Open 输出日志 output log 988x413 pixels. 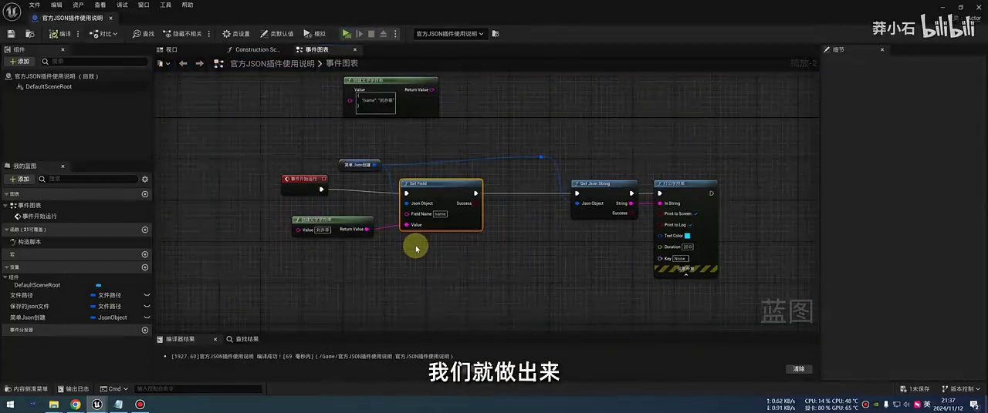[73, 389]
